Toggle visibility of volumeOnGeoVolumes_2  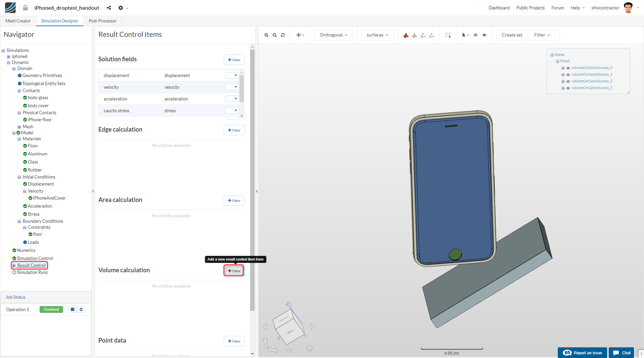click(568, 81)
